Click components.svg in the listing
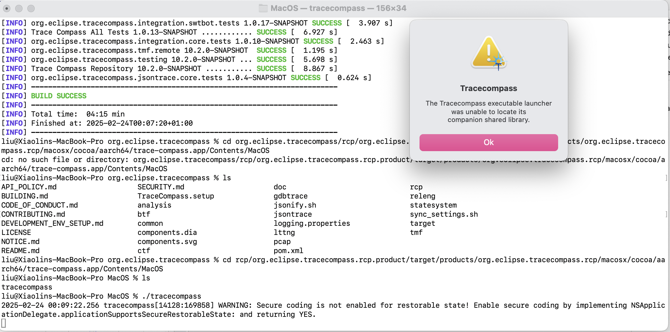Screen dimensions: 670x332 tap(167, 242)
